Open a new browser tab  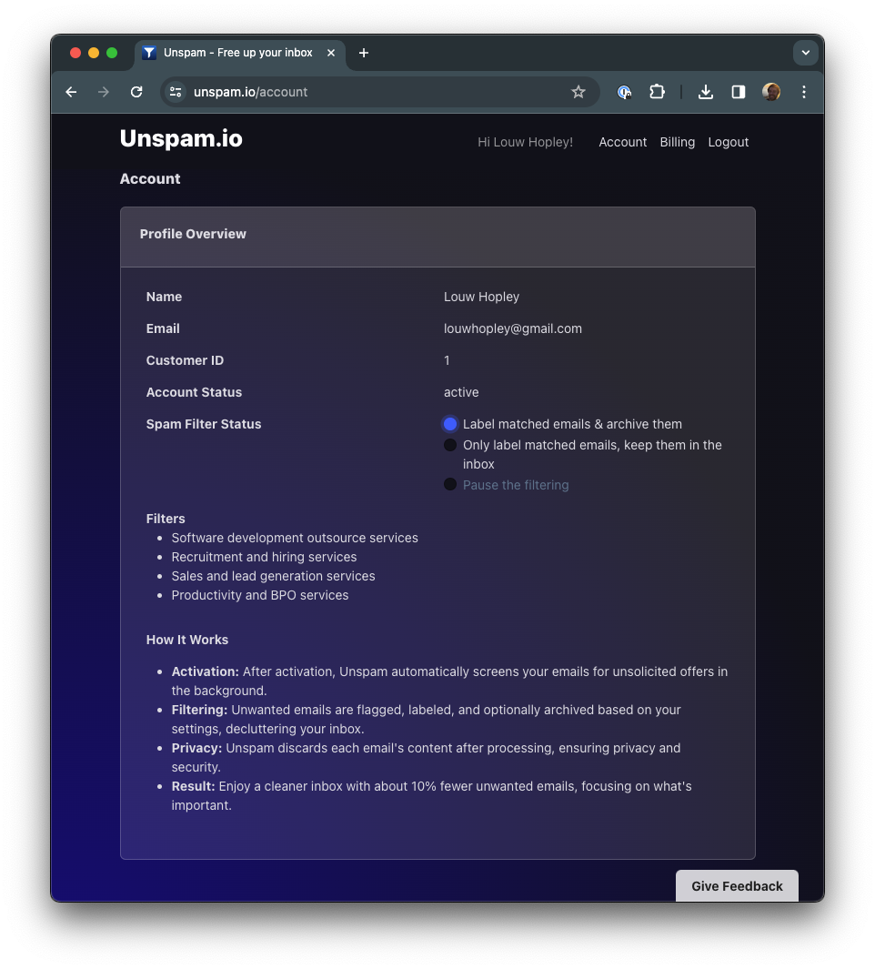[363, 53]
